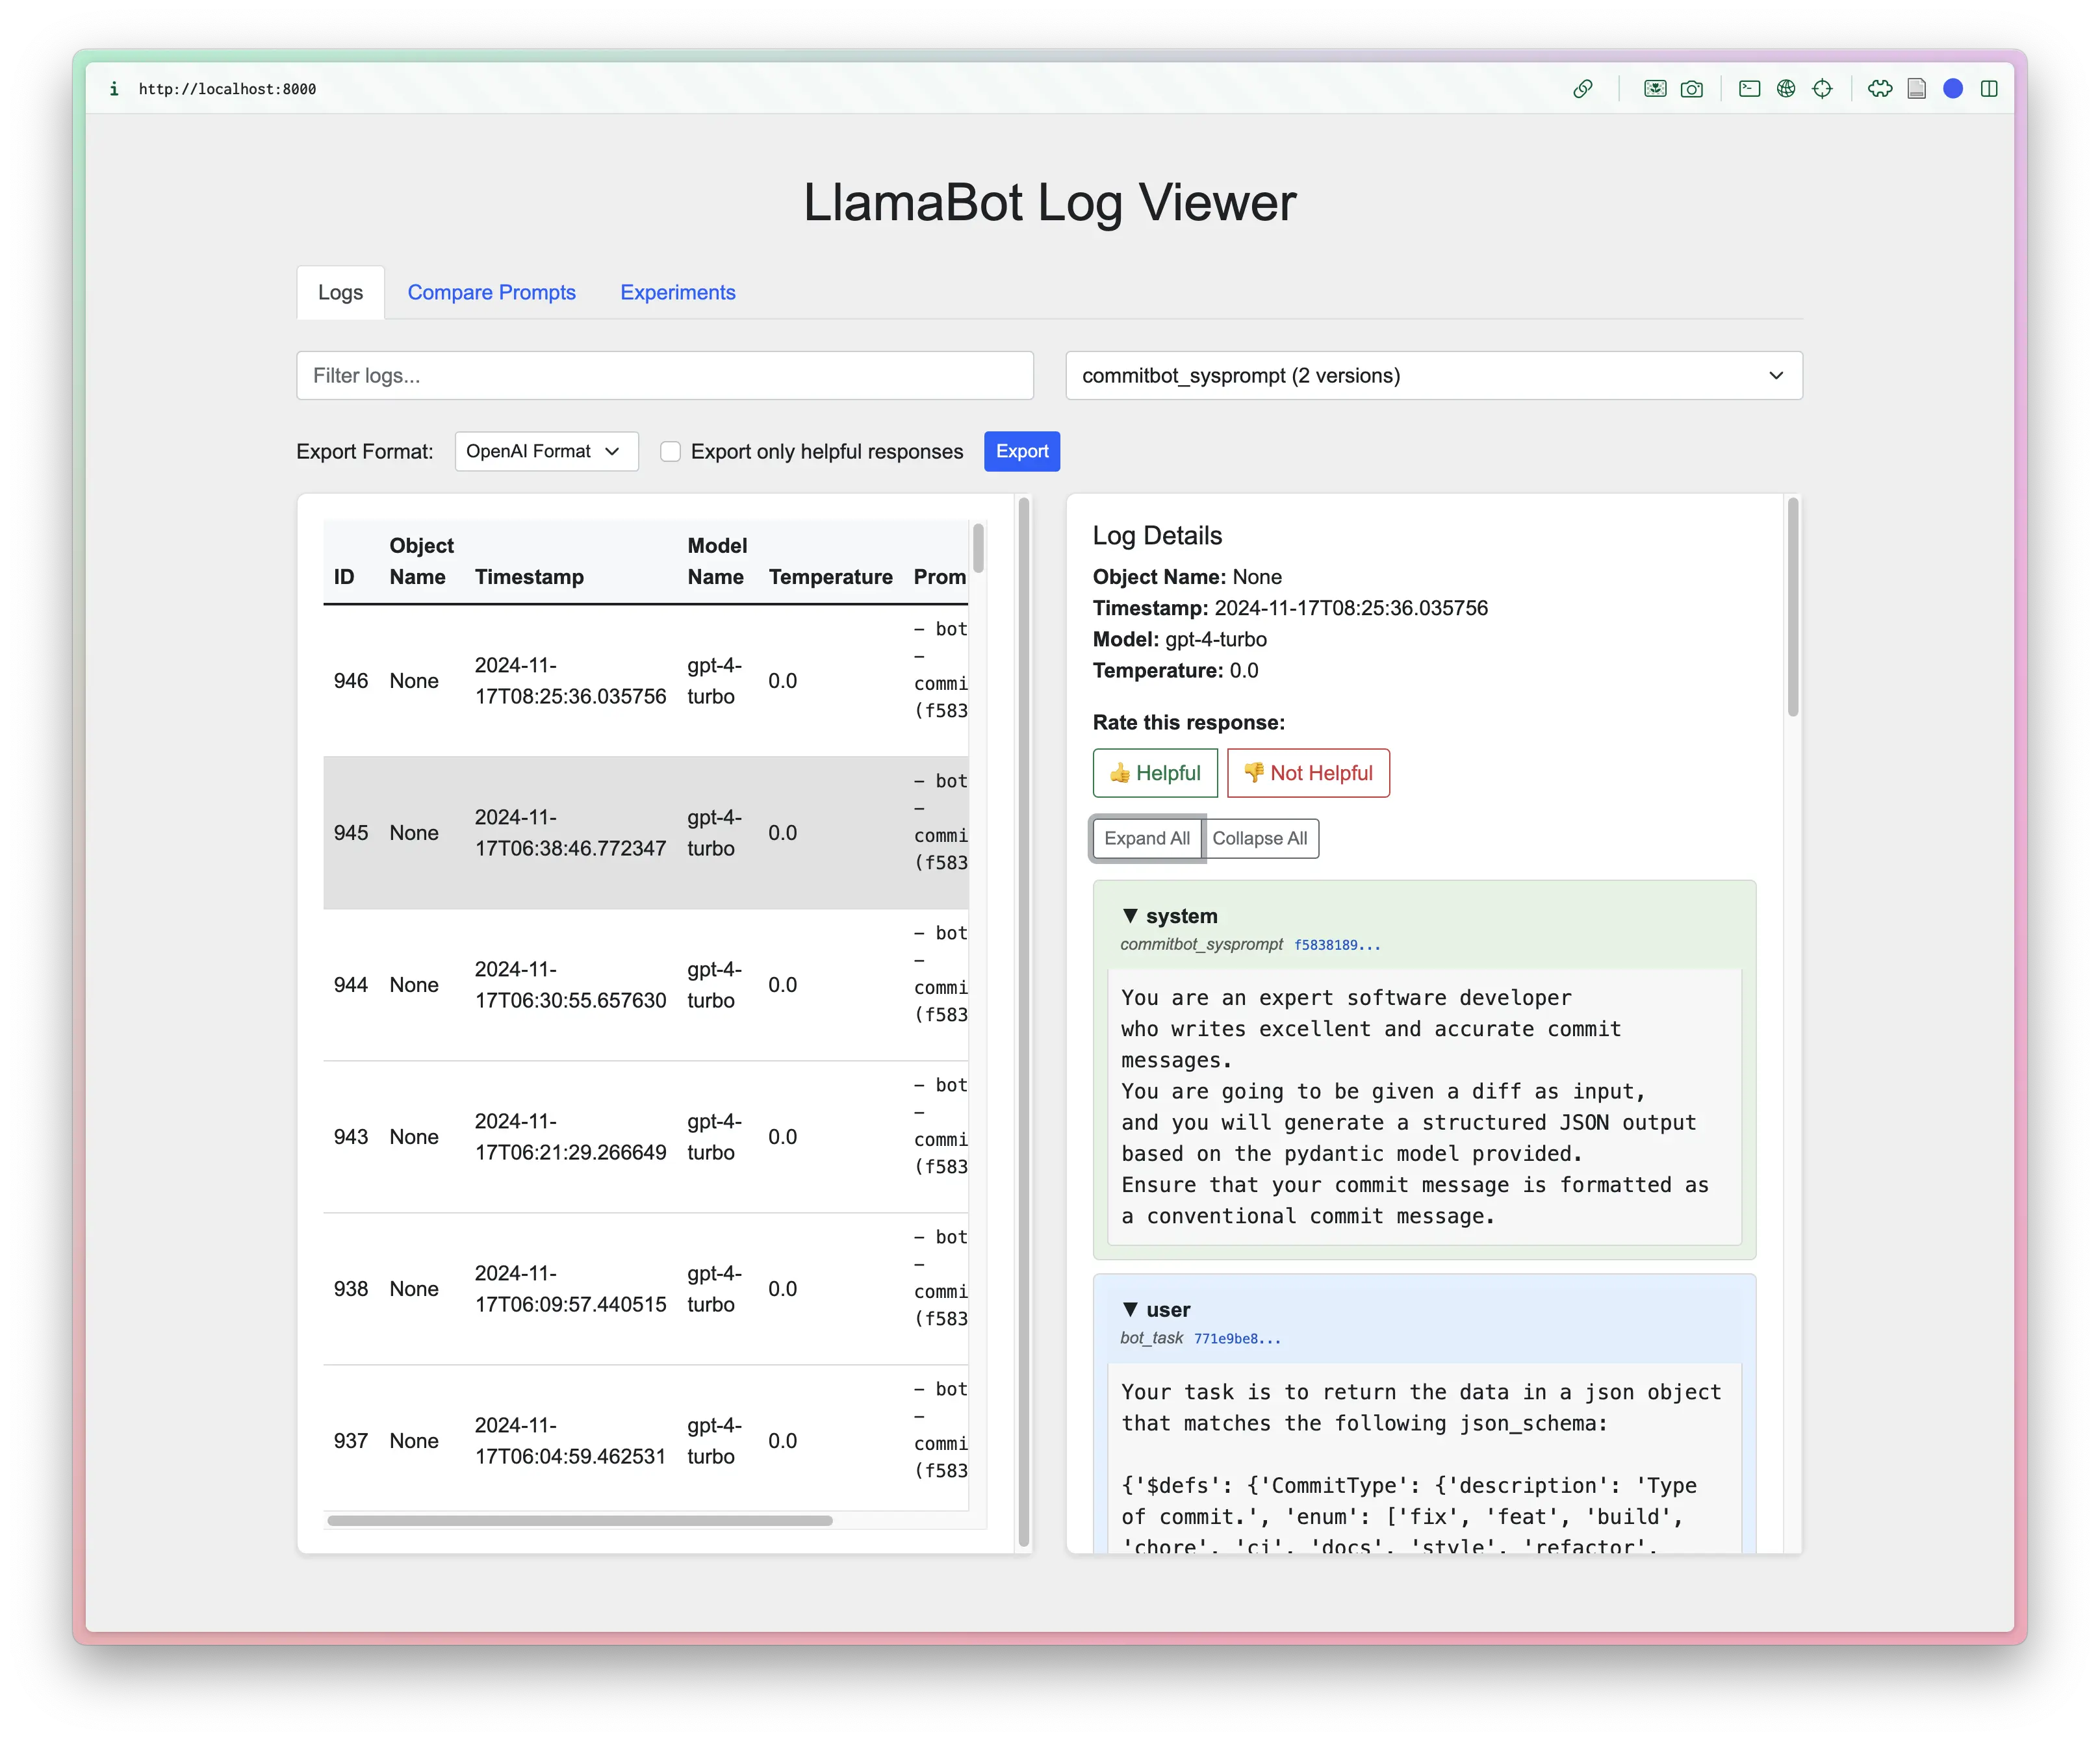This screenshot has width=2100, height=1741.
Task: Click the Temperature column header
Action: tap(830, 577)
